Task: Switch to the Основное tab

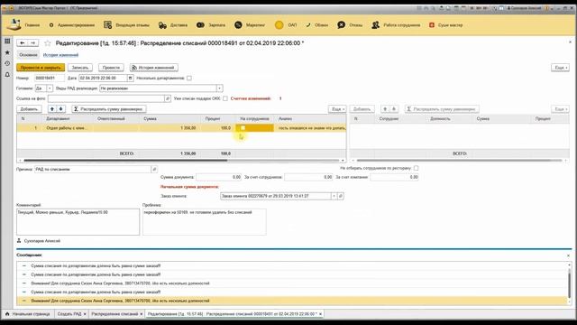Action: click(28, 55)
